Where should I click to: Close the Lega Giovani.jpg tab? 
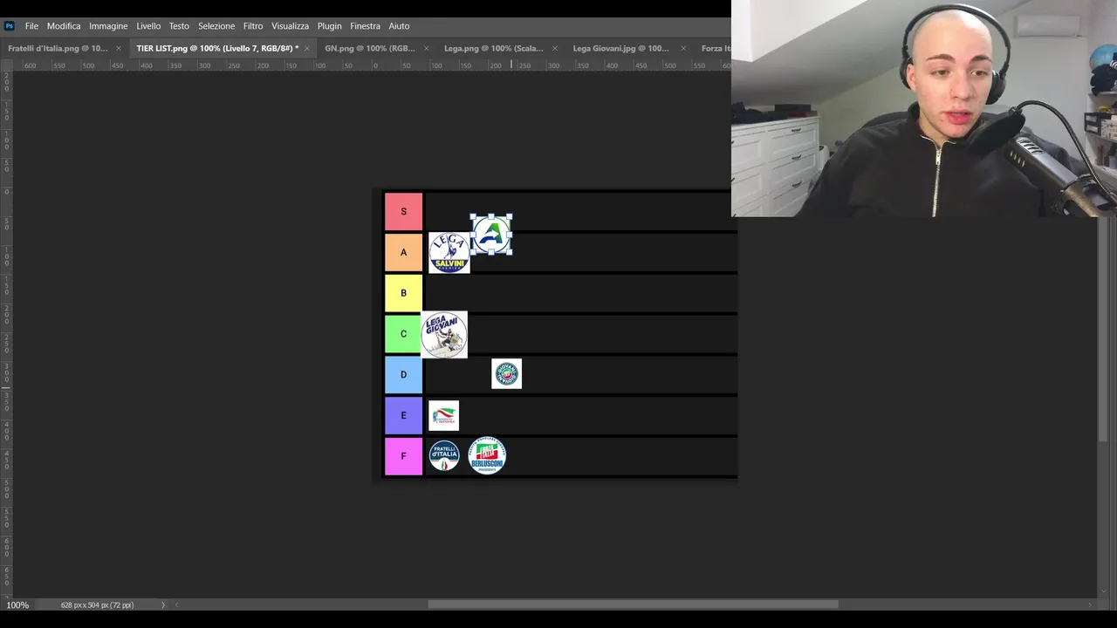click(683, 48)
